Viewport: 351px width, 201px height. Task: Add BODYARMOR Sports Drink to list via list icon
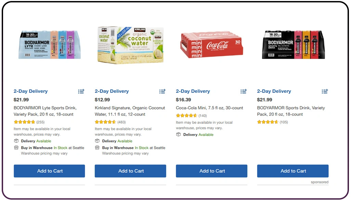coord(324,91)
